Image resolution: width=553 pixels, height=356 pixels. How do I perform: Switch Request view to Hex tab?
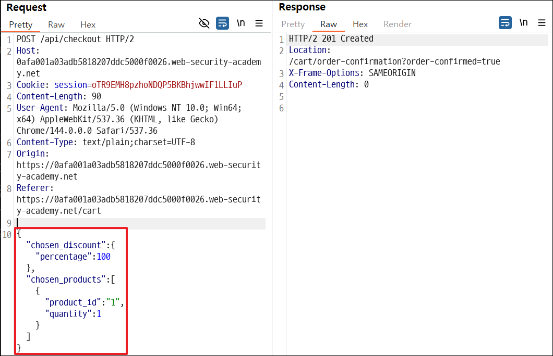click(x=88, y=24)
